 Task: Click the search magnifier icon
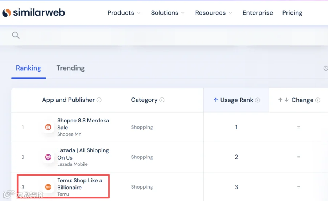click(16, 35)
